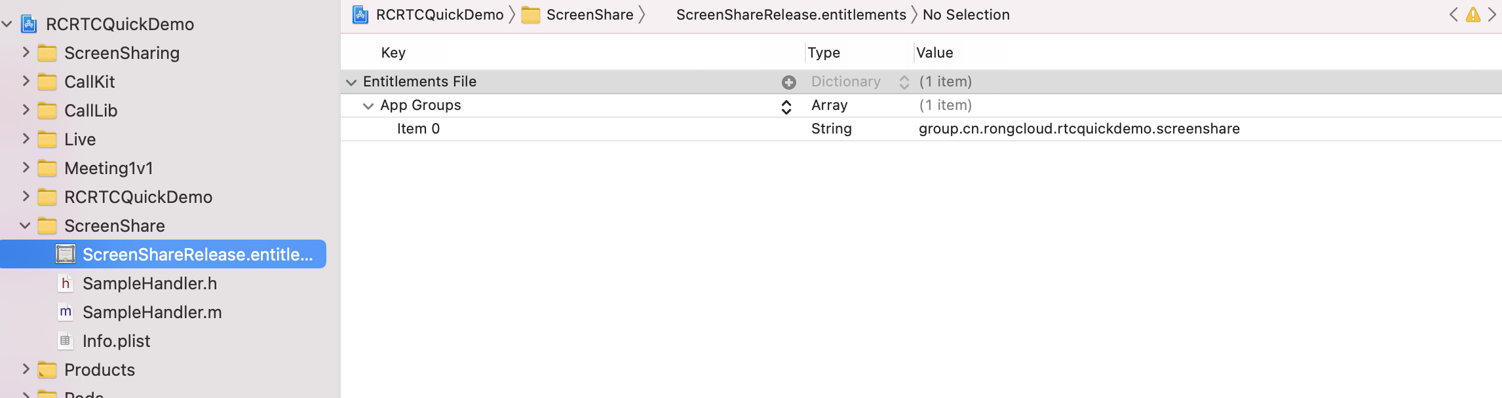Click the plus button on Entitlements File row
This screenshot has width=1502, height=398.
[x=788, y=82]
